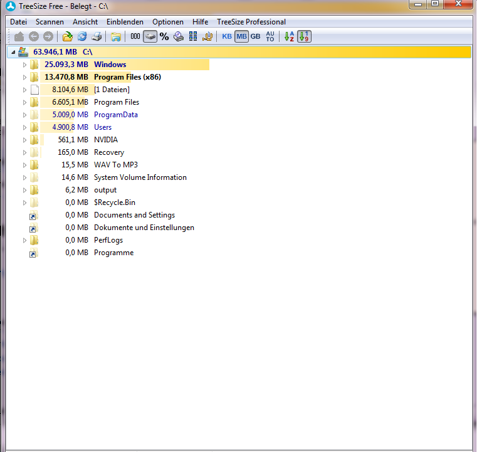
Task: Refresh the scan with the blue arrows icon
Action: click(x=82, y=36)
